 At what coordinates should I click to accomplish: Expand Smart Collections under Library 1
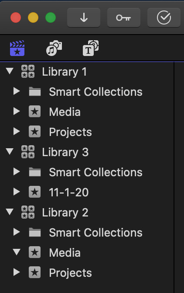(17, 91)
